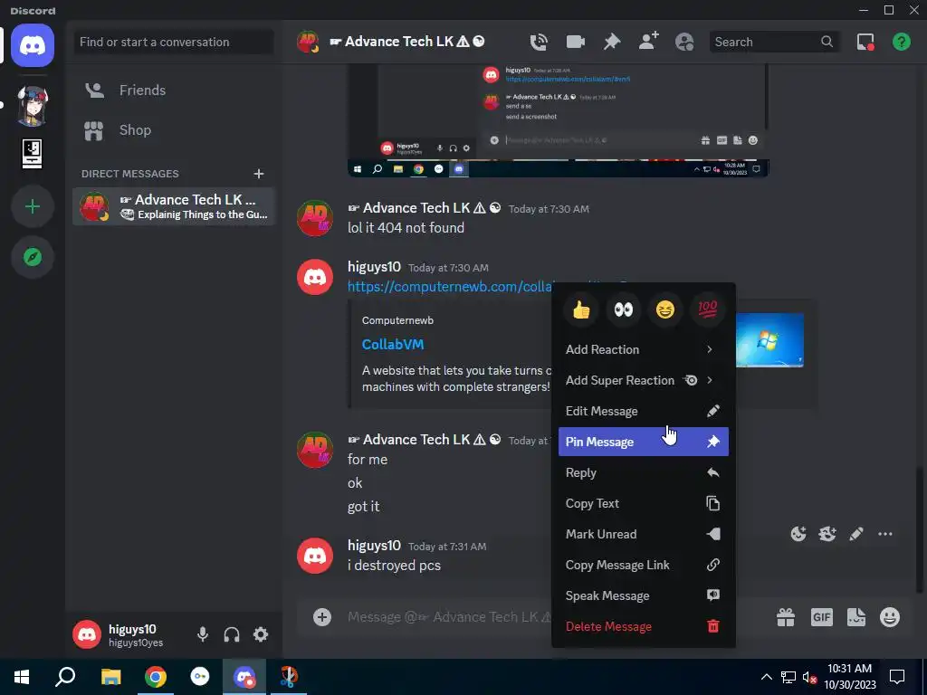Click the edit pencil hover icon
Viewport: 927px width, 695px height.
coord(856,534)
